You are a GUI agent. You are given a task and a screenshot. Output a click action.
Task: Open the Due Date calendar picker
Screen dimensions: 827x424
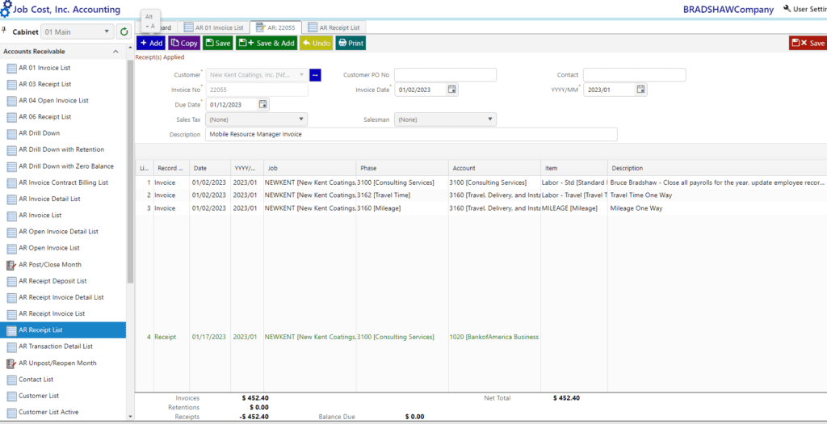tap(263, 104)
